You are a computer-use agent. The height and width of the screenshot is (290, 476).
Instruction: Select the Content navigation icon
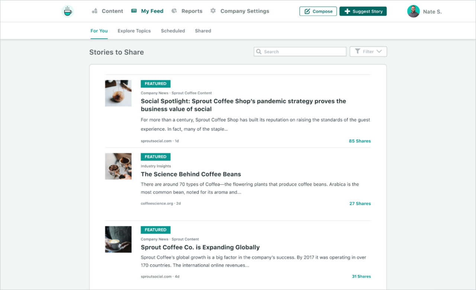(94, 11)
